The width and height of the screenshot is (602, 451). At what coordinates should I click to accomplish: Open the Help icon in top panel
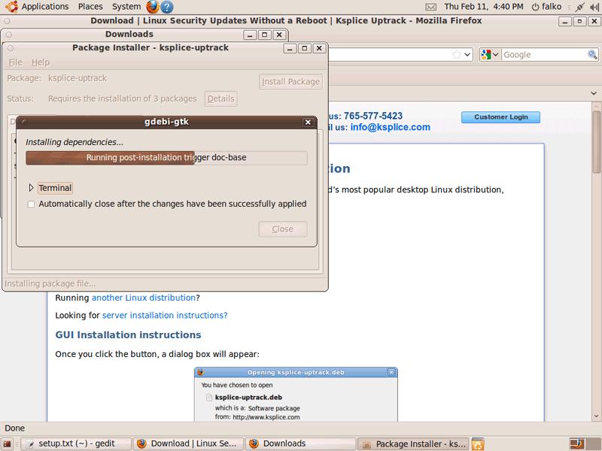tap(167, 7)
